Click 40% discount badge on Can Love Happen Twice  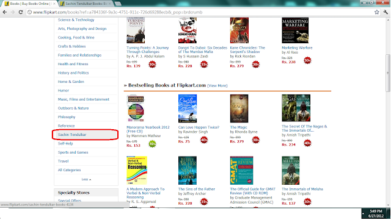(204, 140)
